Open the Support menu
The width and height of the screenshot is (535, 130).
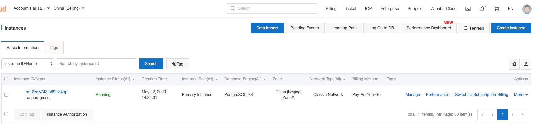tap(415, 9)
